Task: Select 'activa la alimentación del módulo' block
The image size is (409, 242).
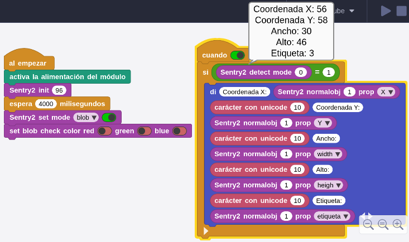Action: coord(66,76)
